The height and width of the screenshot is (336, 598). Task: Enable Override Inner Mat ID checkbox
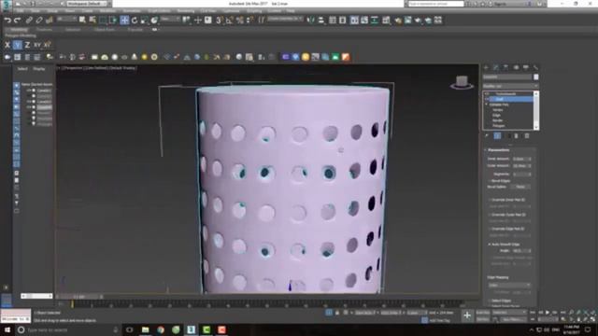[490, 200]
